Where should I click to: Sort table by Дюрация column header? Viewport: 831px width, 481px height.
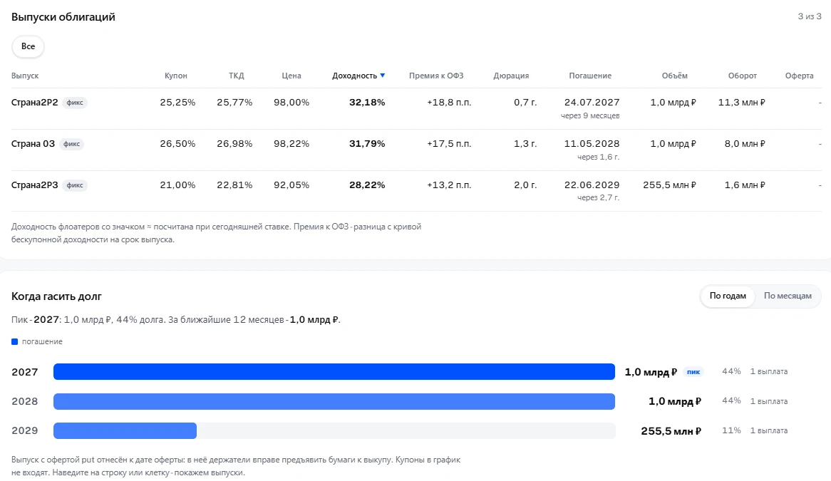coord(511,76)
